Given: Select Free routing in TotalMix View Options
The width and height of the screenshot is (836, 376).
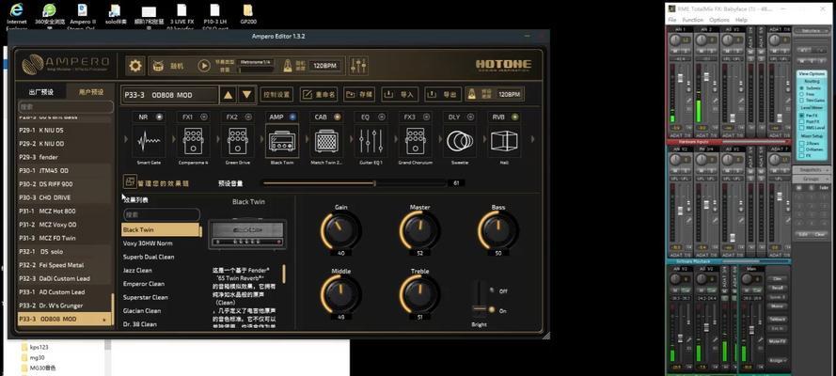Looking at the screenshot, I should [x=801, y=94].
